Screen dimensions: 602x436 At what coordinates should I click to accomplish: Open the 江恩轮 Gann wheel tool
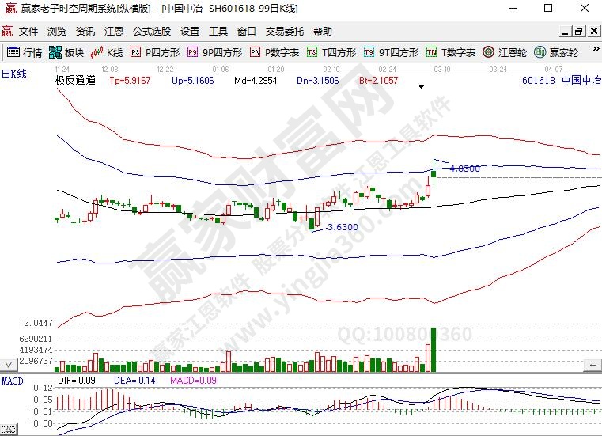pyautogui.click(x=508, y=53)
